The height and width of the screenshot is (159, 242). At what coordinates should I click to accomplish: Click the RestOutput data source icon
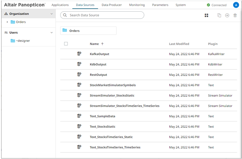(79, 75)
